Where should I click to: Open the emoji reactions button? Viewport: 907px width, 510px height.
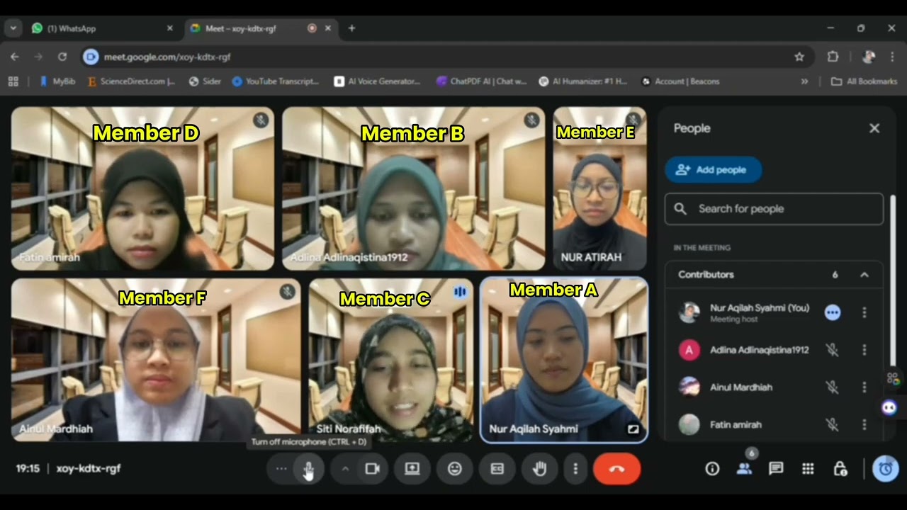click(x=455, y=469)
